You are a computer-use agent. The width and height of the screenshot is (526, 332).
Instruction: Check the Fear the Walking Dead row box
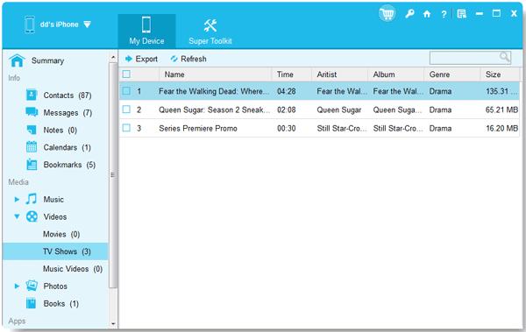[126, 91]
